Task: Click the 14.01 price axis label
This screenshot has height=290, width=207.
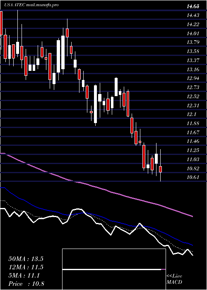Action: tap(193, 34)
